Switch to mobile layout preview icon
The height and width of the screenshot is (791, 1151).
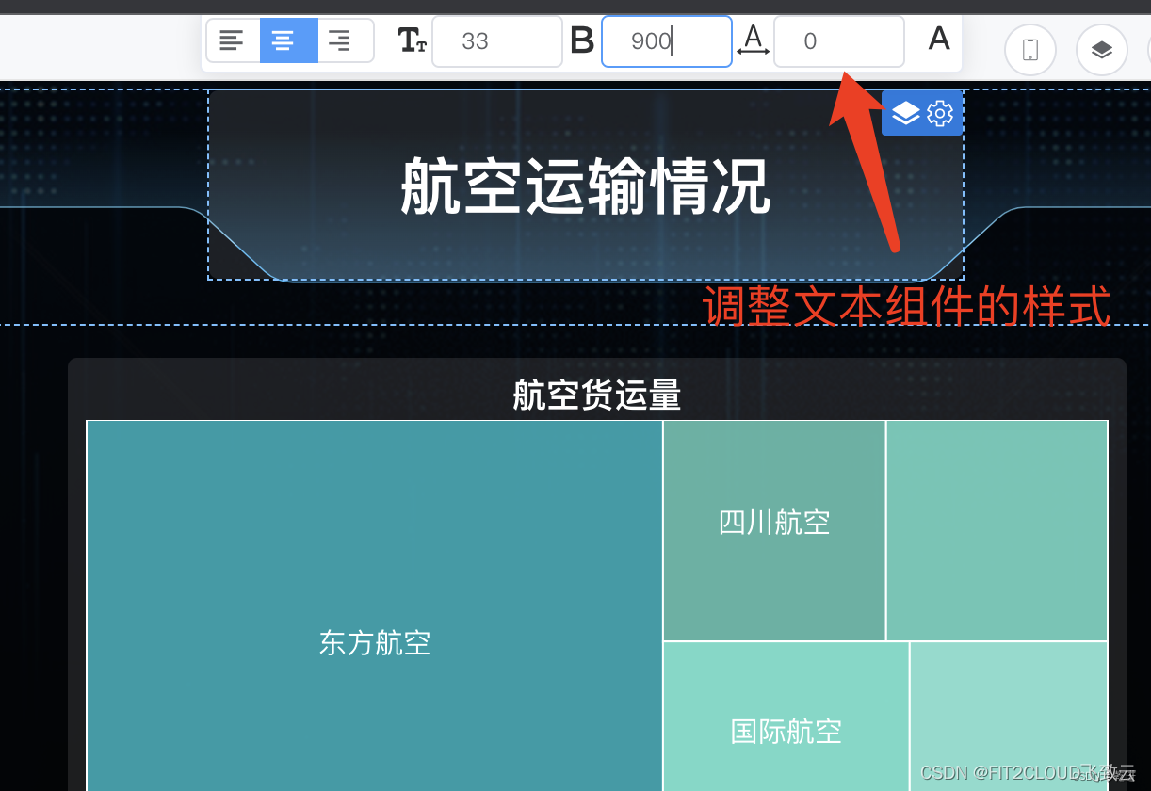(x=1030, y=50)
